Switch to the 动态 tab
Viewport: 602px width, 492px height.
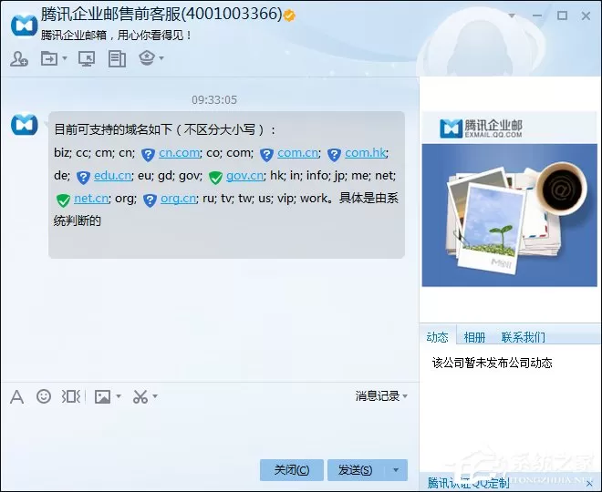(437, 337)
